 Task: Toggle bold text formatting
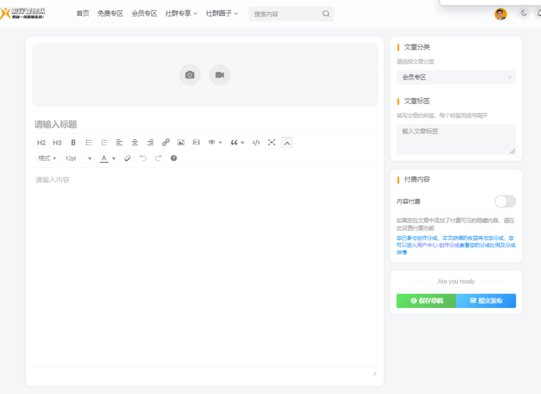[73, 142]
